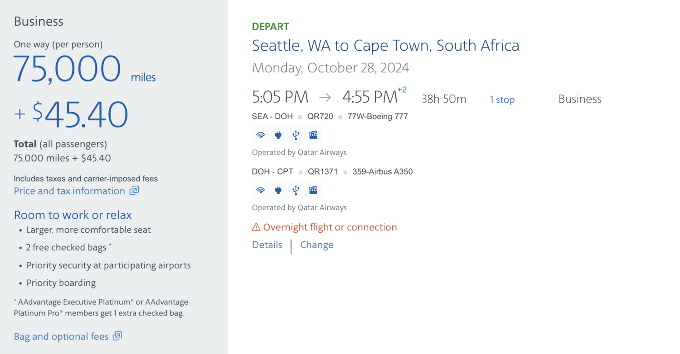
Task: Open the entertainment icon for QR1371
Action: coord(313,190)
